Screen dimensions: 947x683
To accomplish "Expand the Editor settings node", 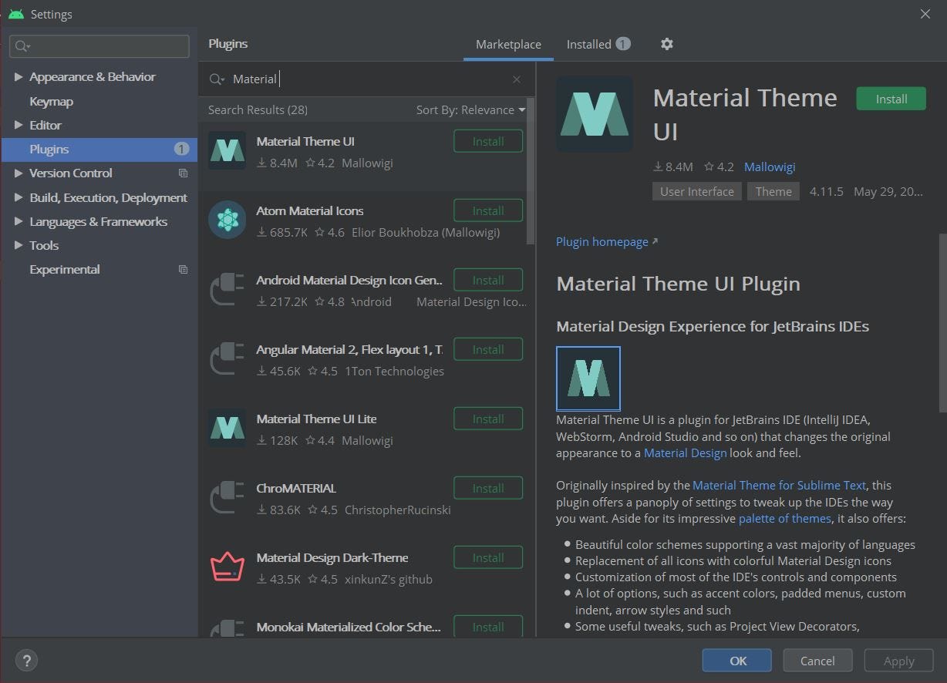I will coord(19,125).
